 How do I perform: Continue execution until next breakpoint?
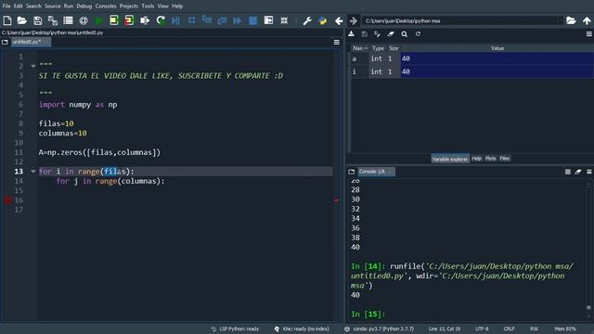tap(238, 20)
